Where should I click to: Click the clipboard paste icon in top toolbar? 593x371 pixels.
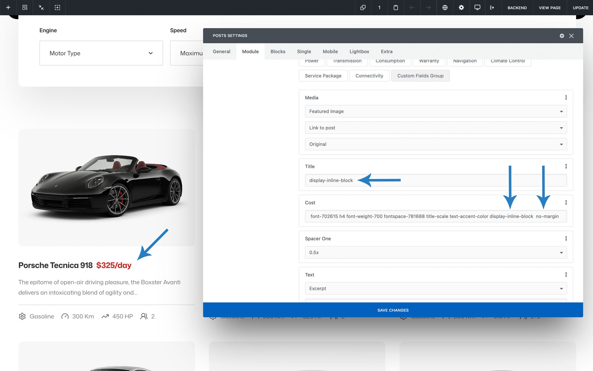pyautogui.click(x=396, y=7)
